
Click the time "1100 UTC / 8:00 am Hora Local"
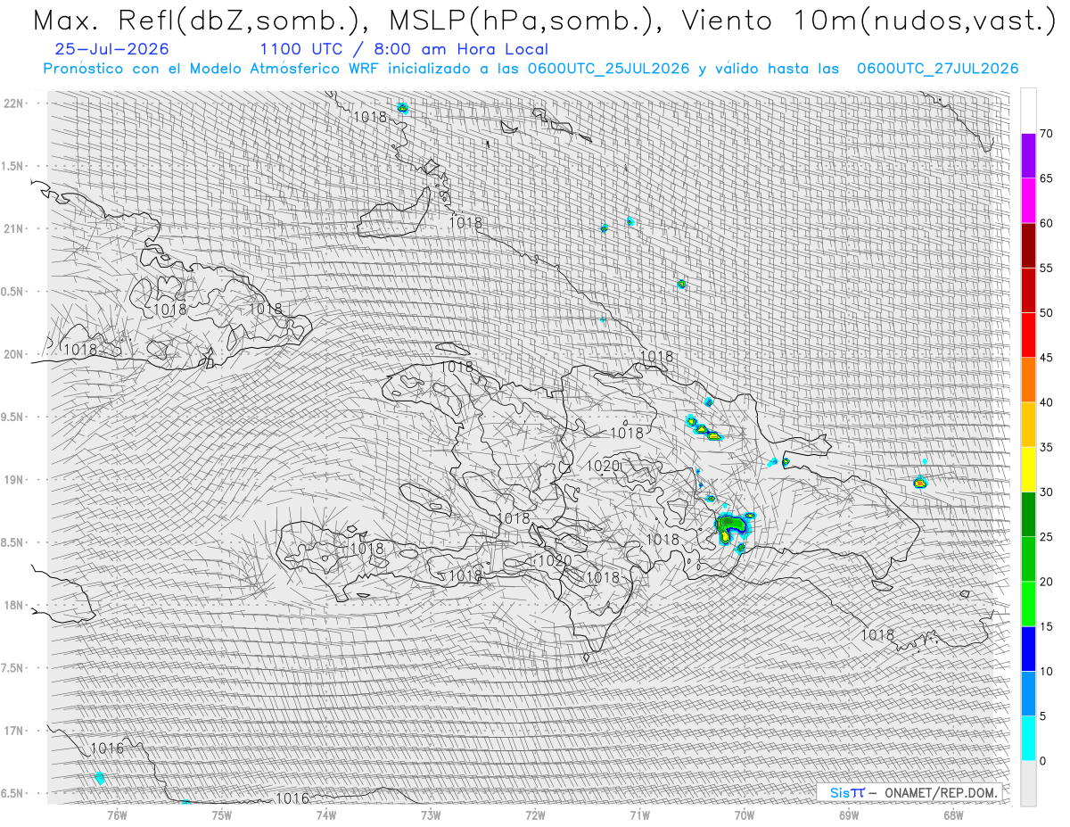coord(404,49)
